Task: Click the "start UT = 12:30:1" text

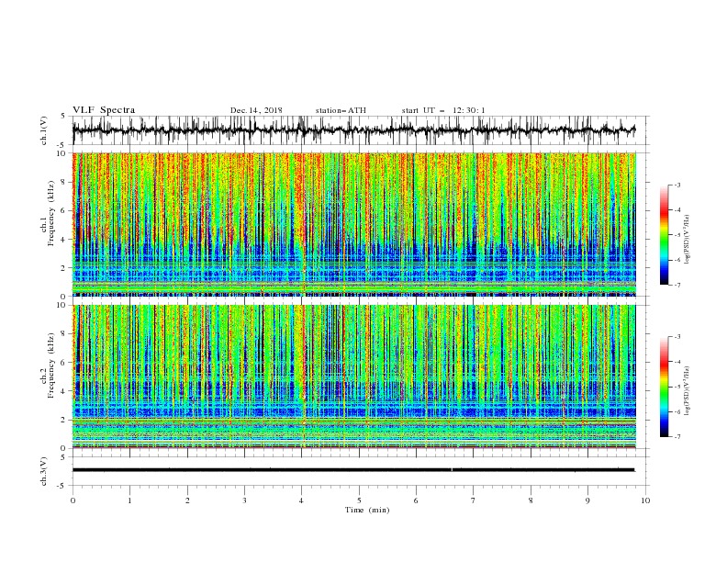Action: pos(443,110)
